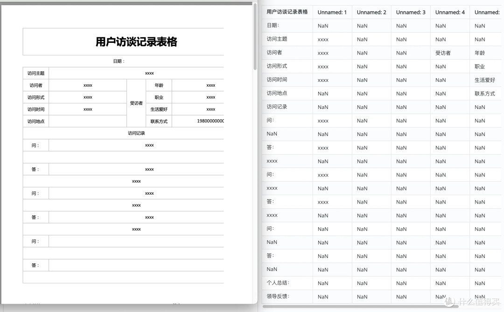Select the 访问时间 label in the left document
This screenshot has width=504, height=312.
[35, 109]
